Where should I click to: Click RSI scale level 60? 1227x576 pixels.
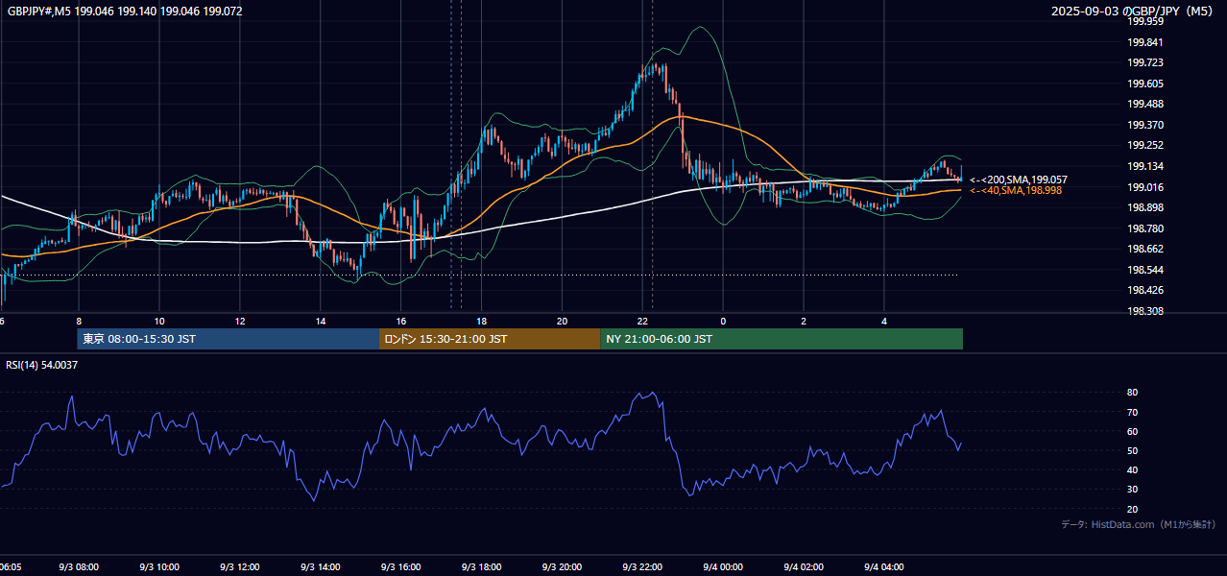(1132, 431)
